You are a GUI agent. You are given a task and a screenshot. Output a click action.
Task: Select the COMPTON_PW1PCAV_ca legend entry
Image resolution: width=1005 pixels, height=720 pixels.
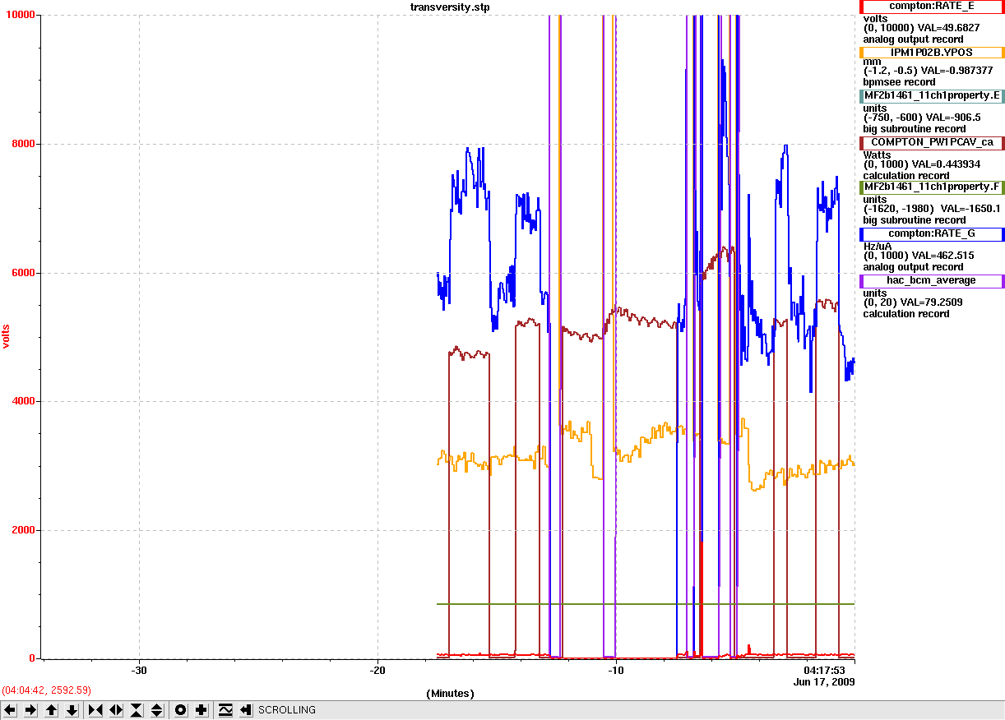[931, 142]
